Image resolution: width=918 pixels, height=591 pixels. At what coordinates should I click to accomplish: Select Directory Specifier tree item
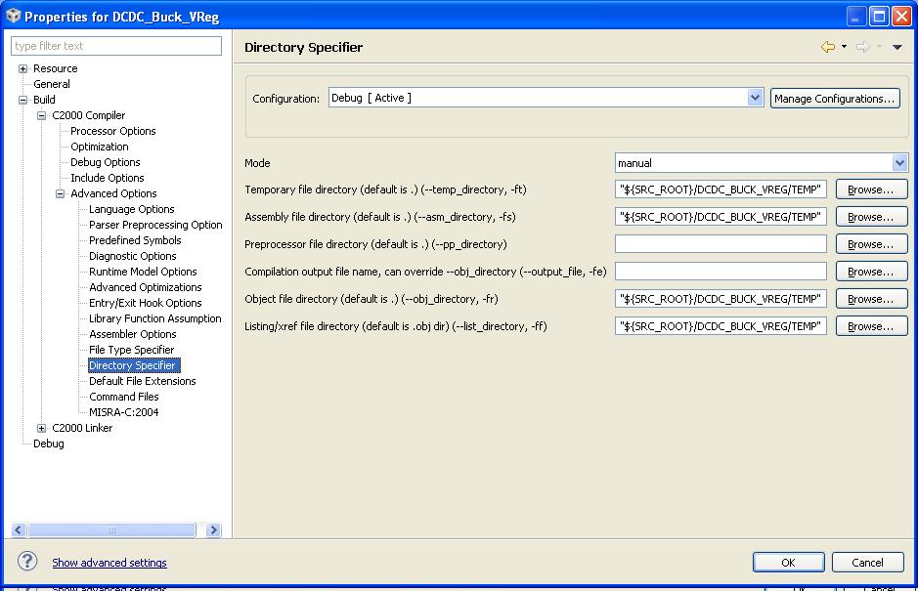(x=132, y=365)
